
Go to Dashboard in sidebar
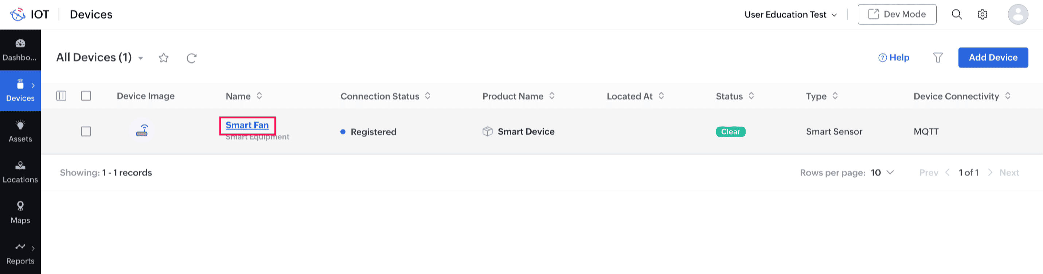[20, 50]
